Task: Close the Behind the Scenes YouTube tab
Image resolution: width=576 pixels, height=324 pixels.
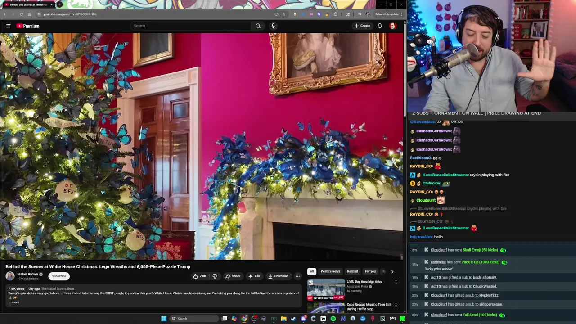Action: [x=51, y=4]
